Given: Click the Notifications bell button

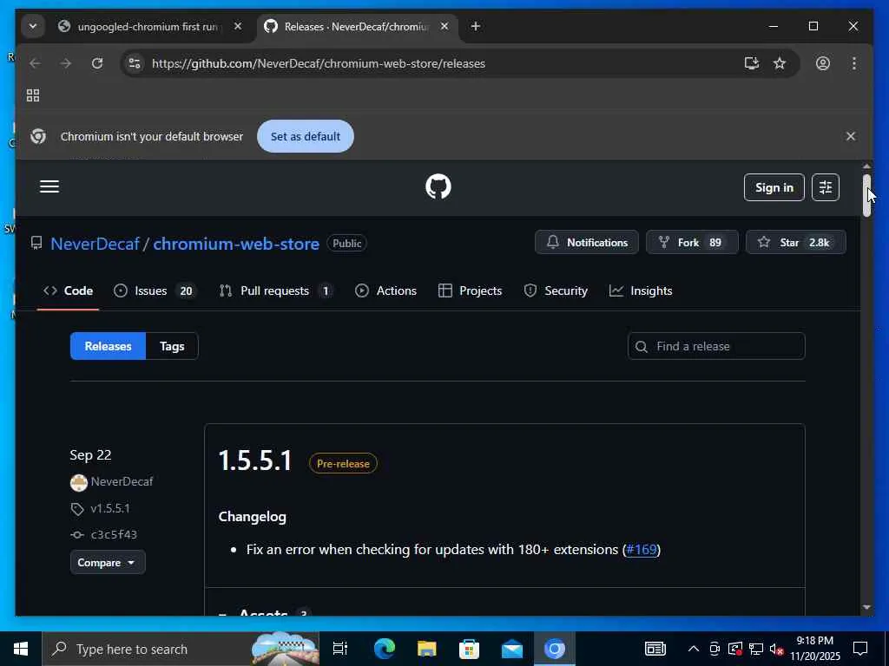Looking at the screenshot, I should pos(587,243).
